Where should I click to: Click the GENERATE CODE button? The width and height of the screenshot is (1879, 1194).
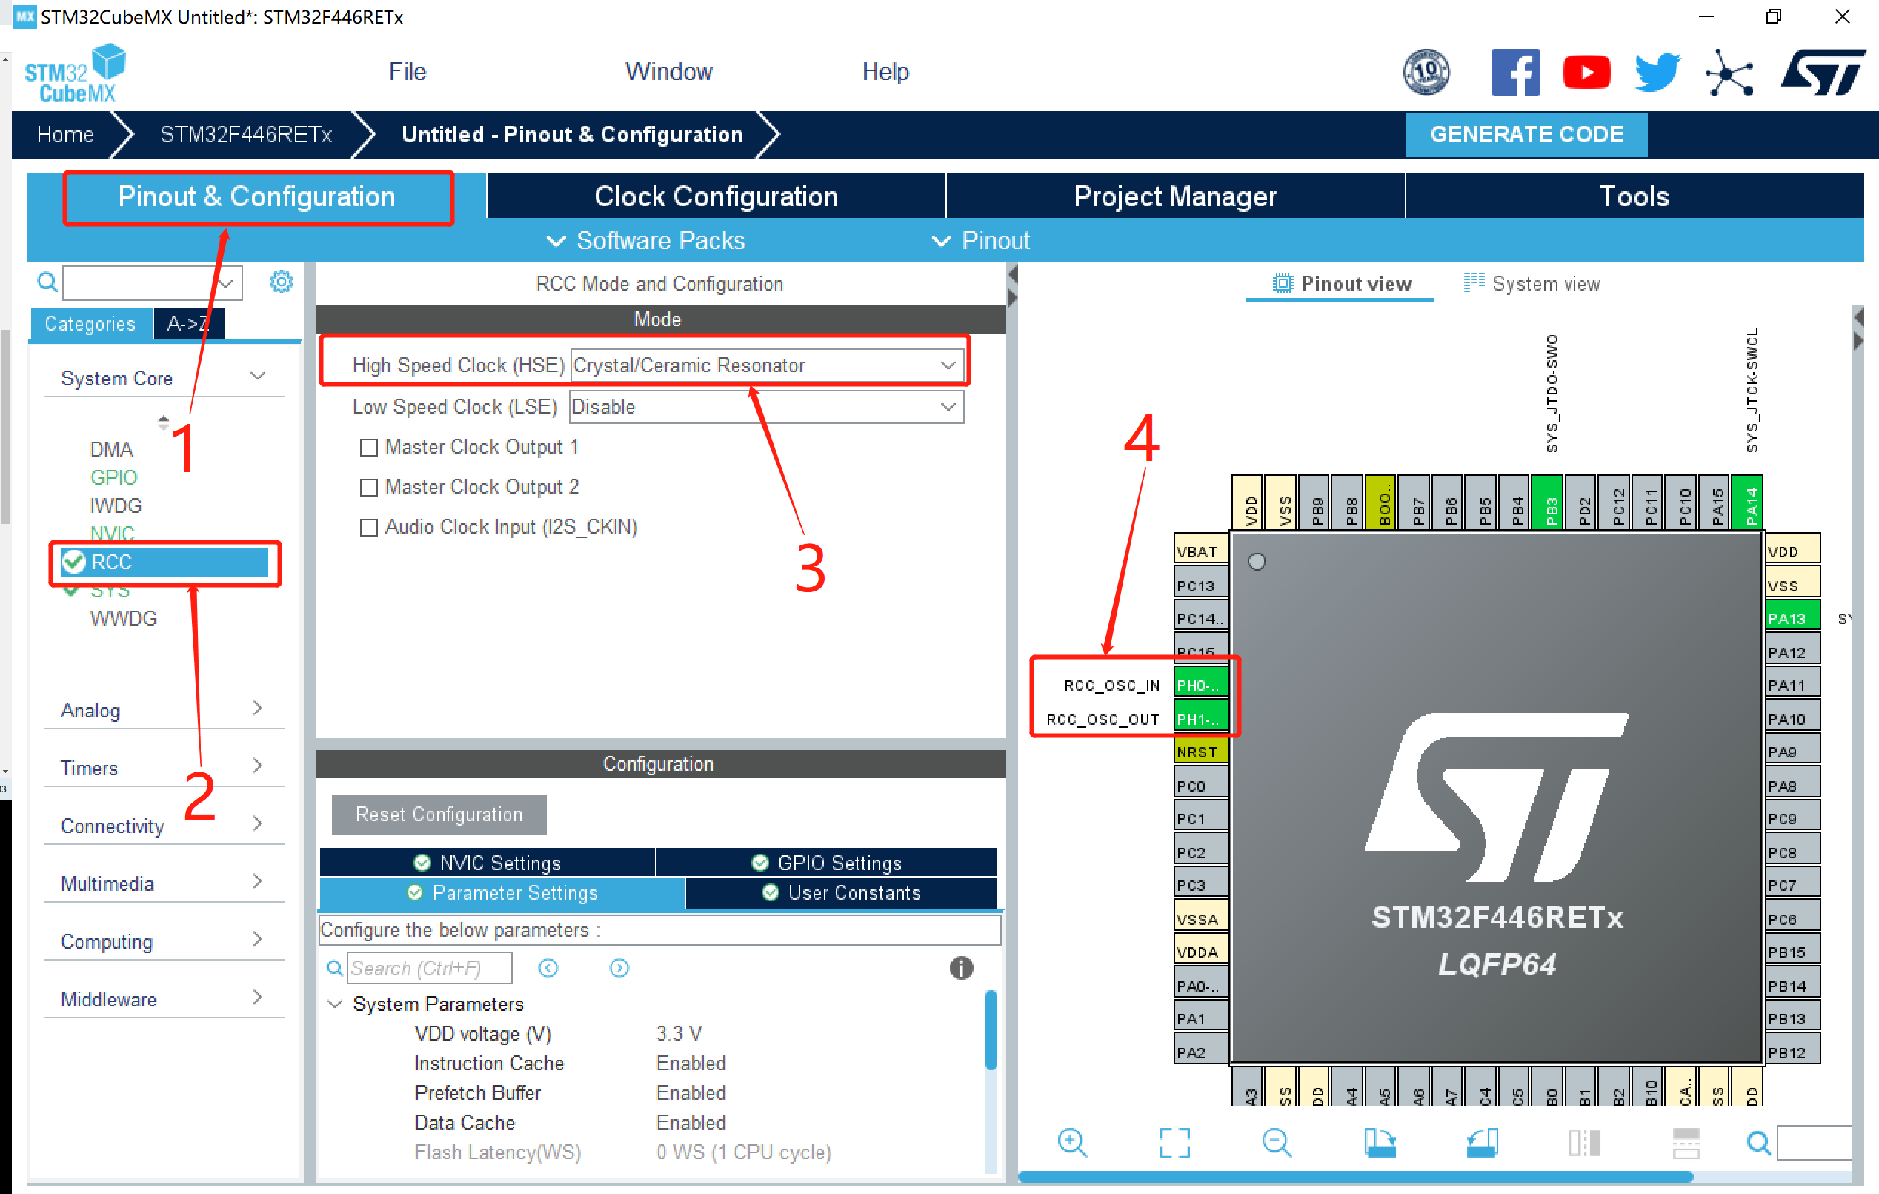tap(1526, 134)
